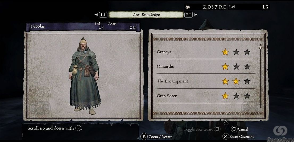The image size is (294, 142).
Task: Click the third dark star for Cassardis
Action: [x=247, y=66]
